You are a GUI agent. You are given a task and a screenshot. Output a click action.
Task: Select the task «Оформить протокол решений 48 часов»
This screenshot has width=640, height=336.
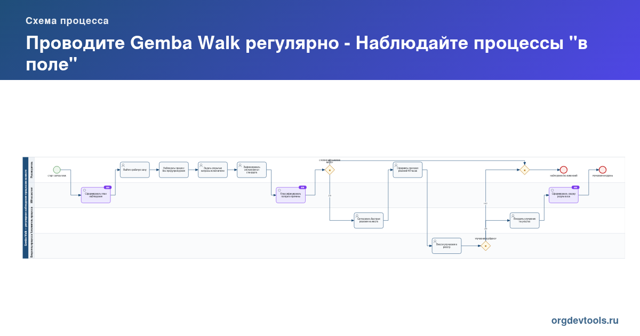click(407, 170)
